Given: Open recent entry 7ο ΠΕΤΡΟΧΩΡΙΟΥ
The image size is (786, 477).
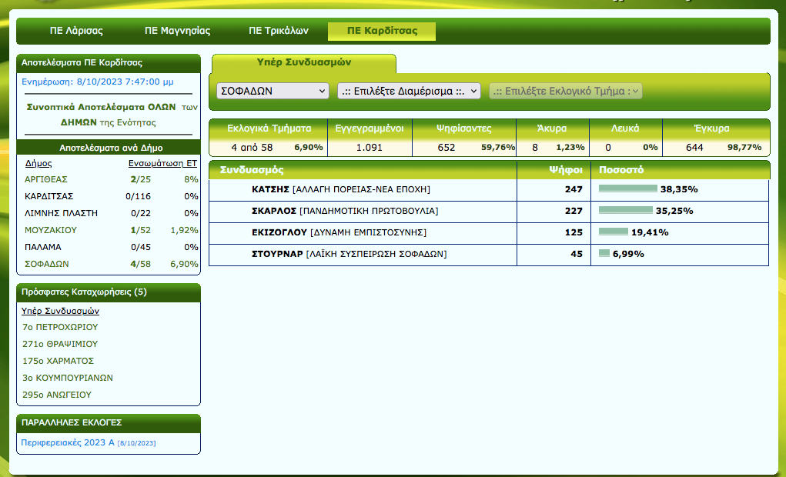Looking at the screenshot, I should pos(60,327).
